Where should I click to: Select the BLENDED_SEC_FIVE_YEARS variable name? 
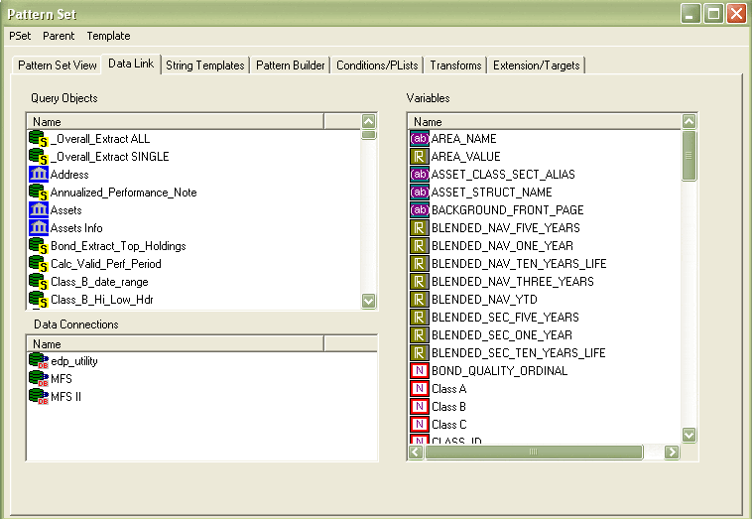505,318
